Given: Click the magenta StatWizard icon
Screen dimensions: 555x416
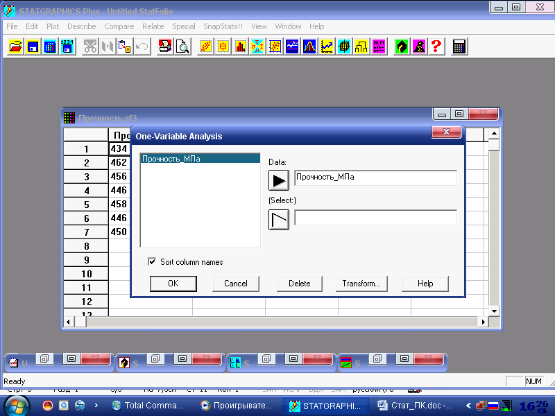Looking at the screenshot, I should pyautogui.click(x=419, y=46).
